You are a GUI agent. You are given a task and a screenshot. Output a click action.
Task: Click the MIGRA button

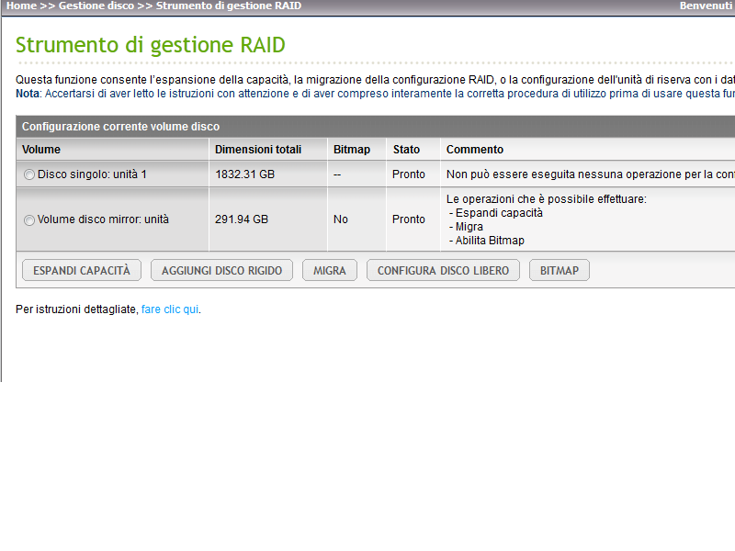329,270
